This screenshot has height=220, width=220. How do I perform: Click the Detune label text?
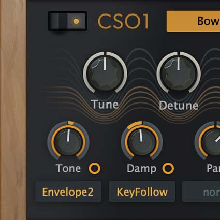tap(179, 105)
